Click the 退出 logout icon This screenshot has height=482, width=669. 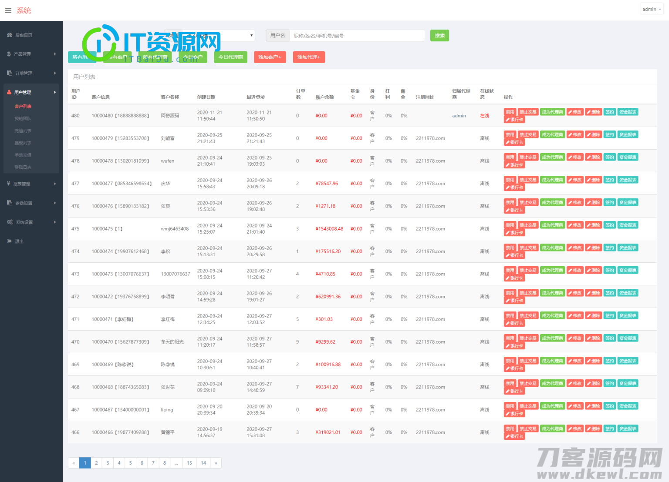tap(9, 241)
